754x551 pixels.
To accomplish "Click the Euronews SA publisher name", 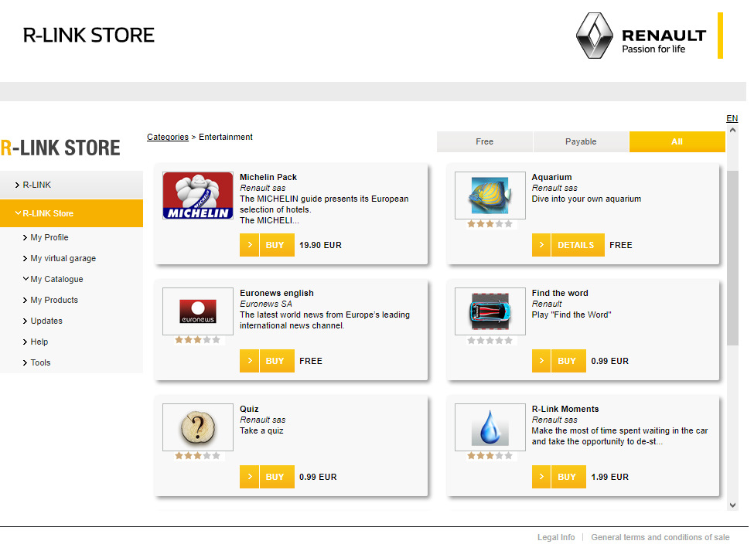I will point(266,304).
